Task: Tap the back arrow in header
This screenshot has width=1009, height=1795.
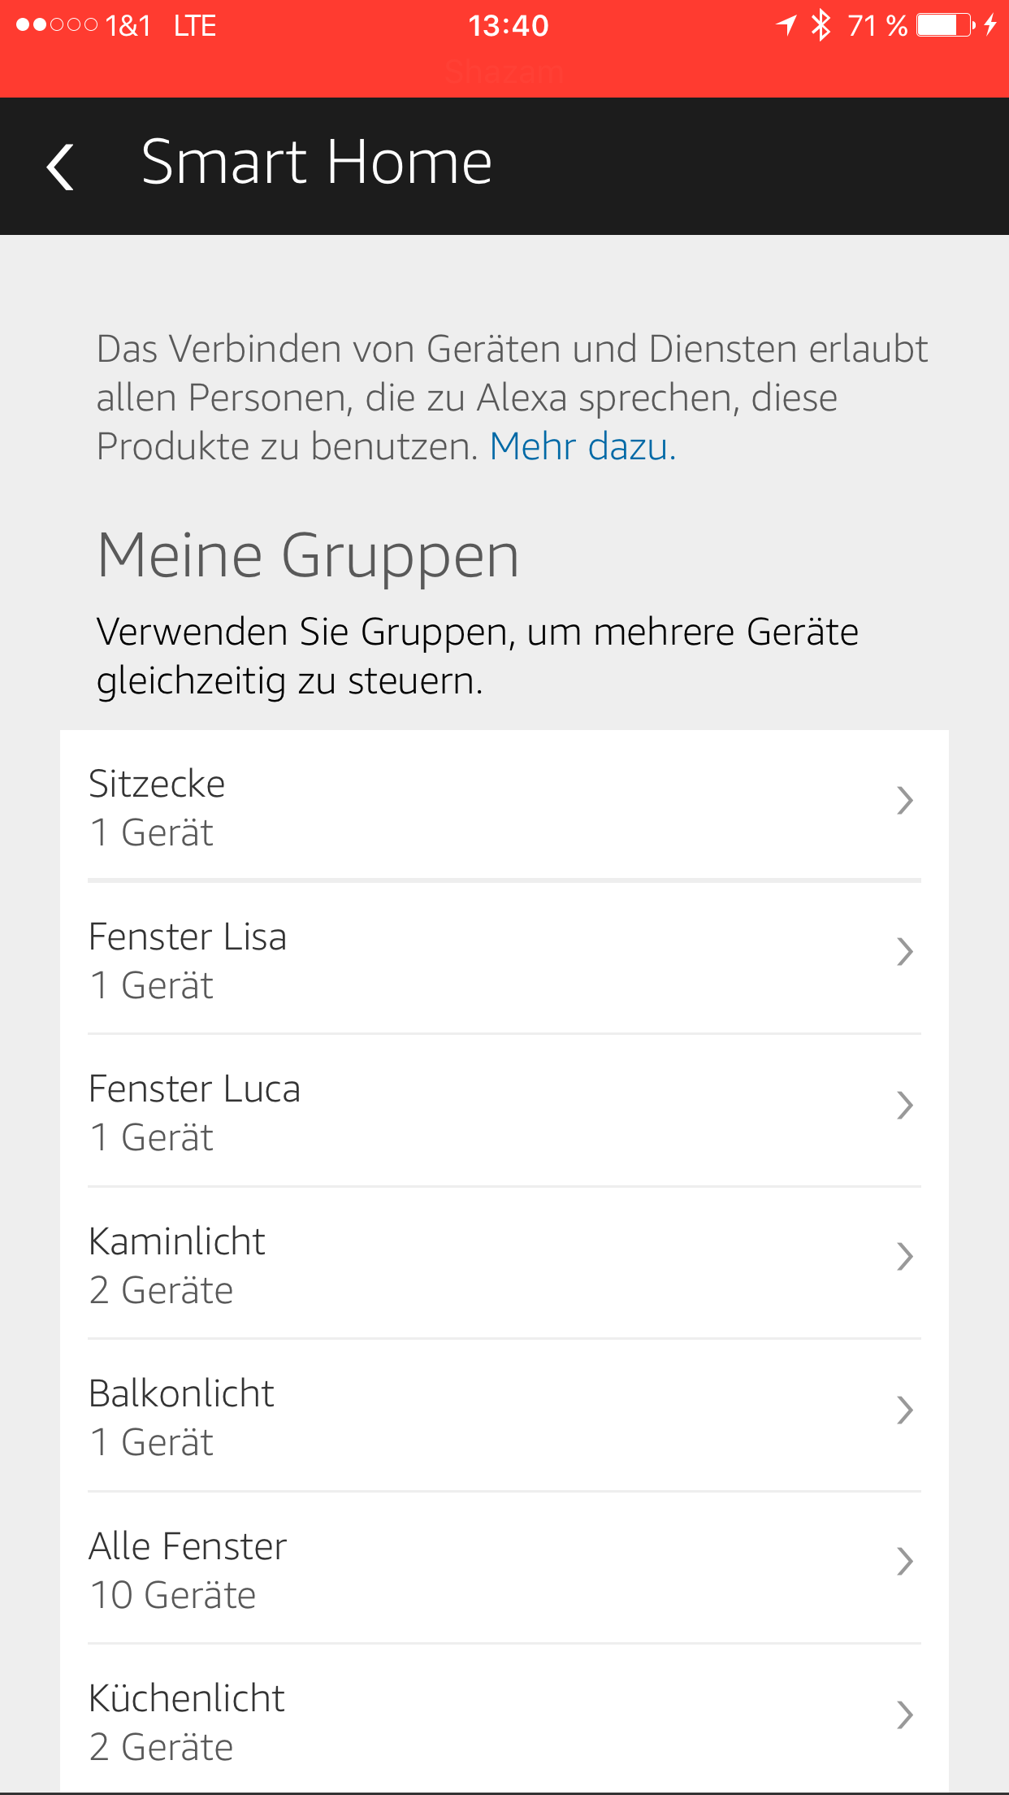Action: 61,167
